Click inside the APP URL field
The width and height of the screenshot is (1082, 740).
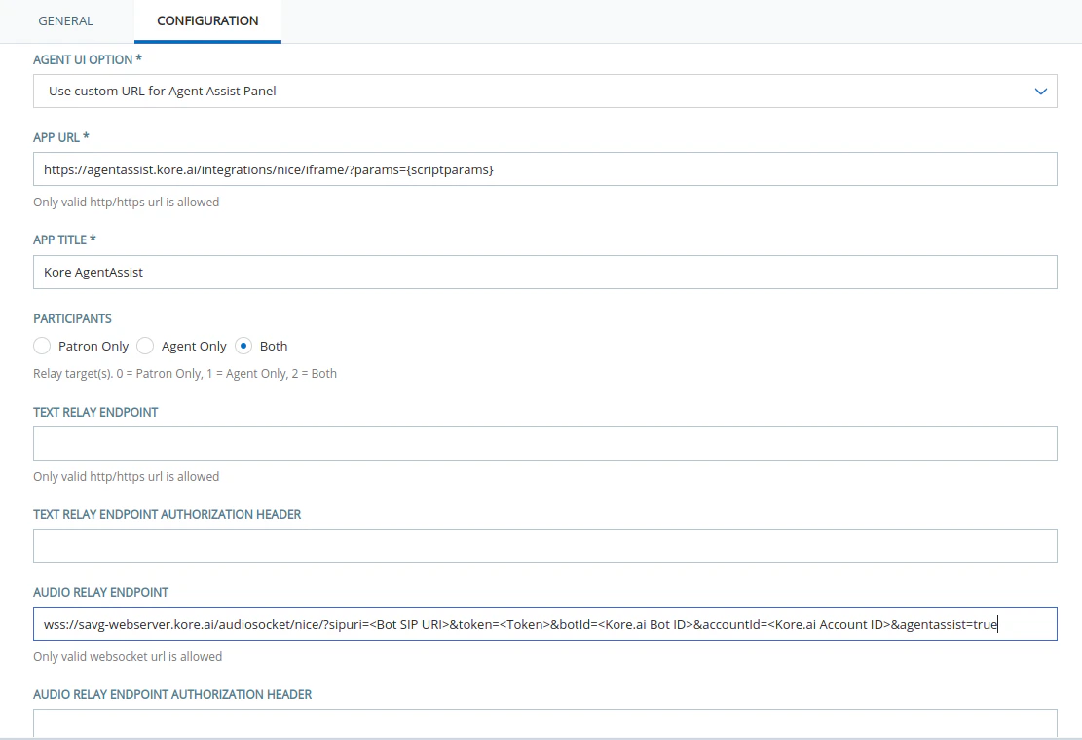pos(545,168)
